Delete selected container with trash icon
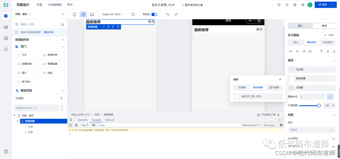 [x=118, y=27]
